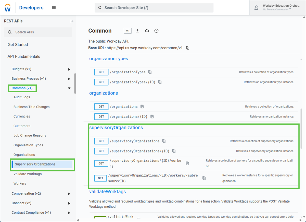Select Supervisory Organizations in sidebar
The width and height of the screenshot is (306, 222).
[x=42, y=164]
